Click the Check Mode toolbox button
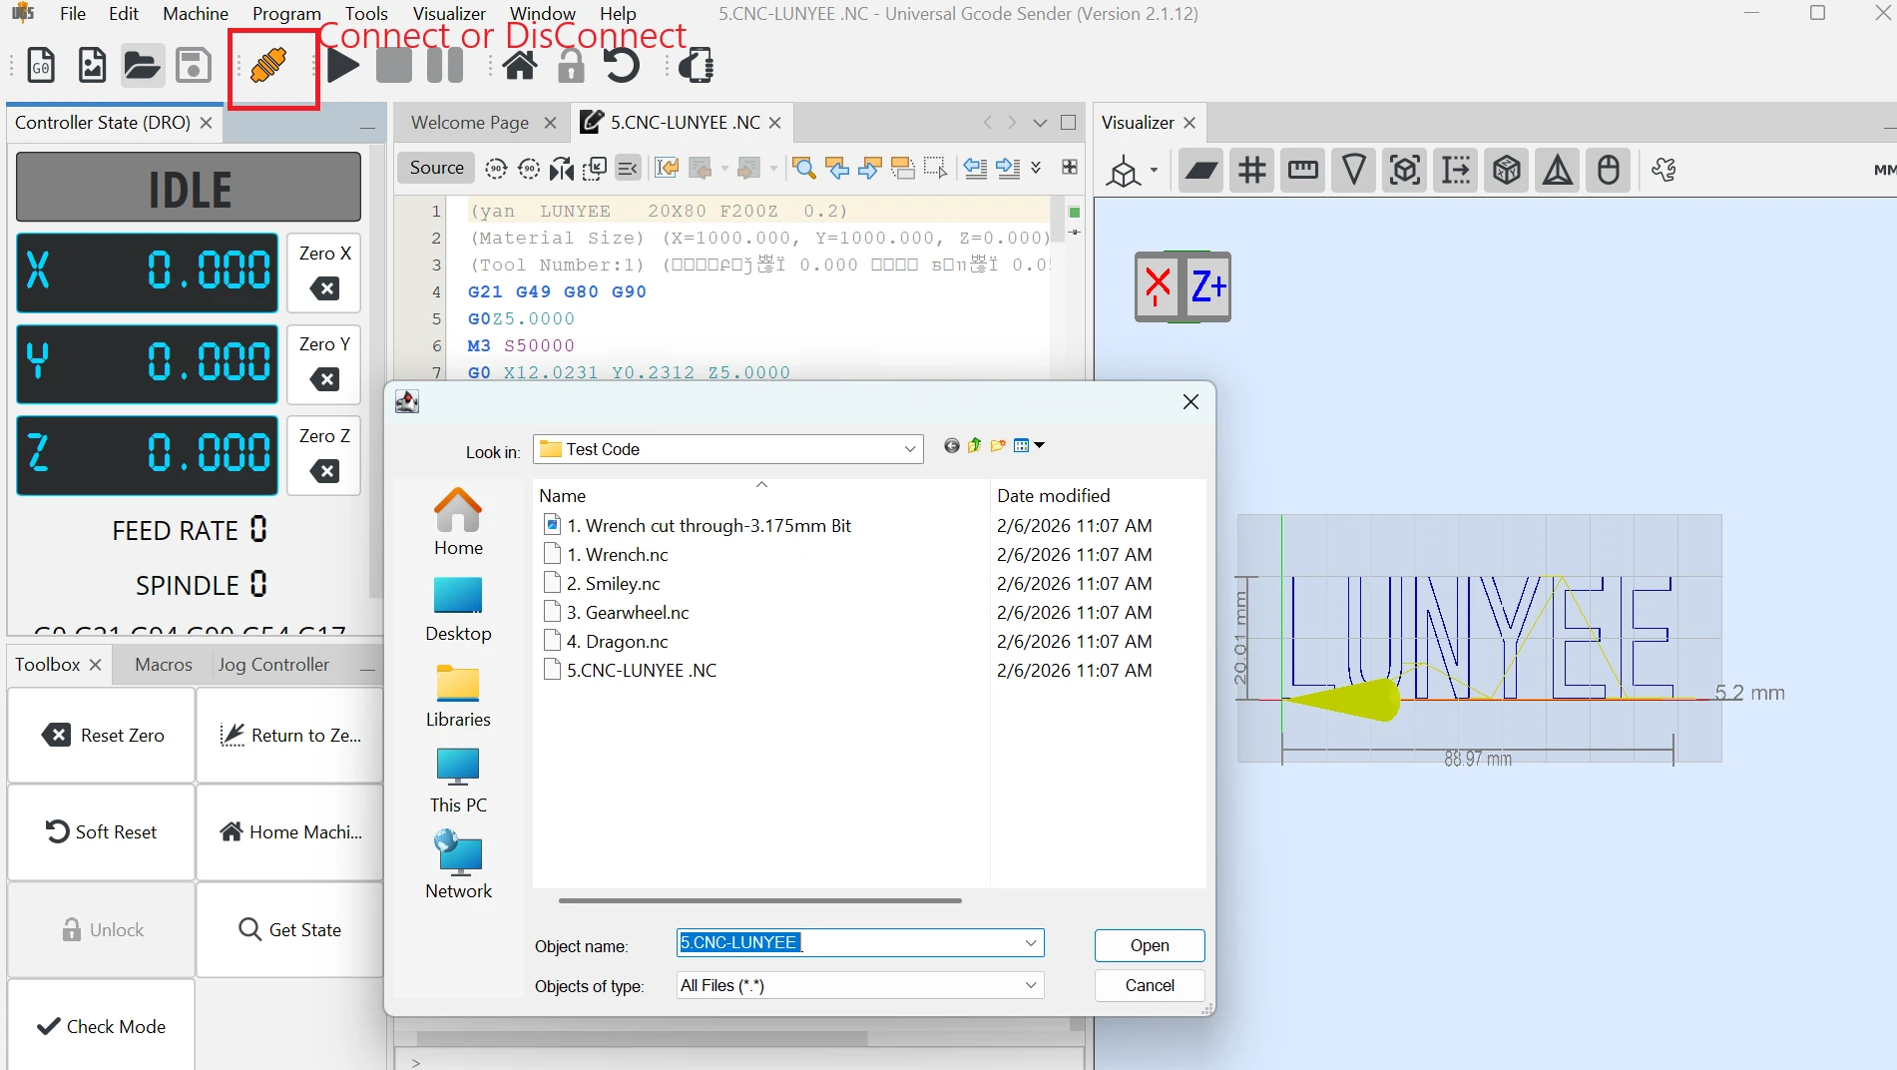 (102, 1026)
